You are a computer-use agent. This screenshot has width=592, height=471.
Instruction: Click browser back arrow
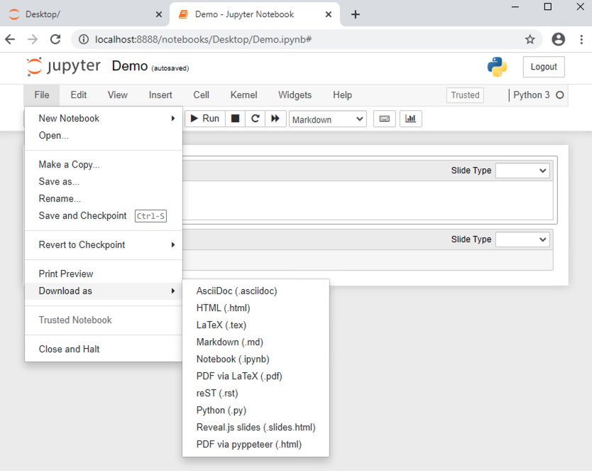click(x=10, y=39)
